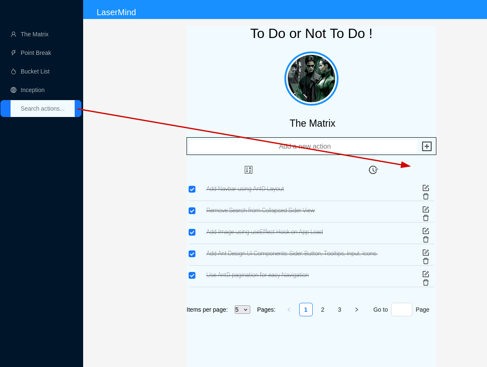Click 'Add Navbar using AntD Layout' text
Screen dimensions: 487x367
tap(245, 189)
